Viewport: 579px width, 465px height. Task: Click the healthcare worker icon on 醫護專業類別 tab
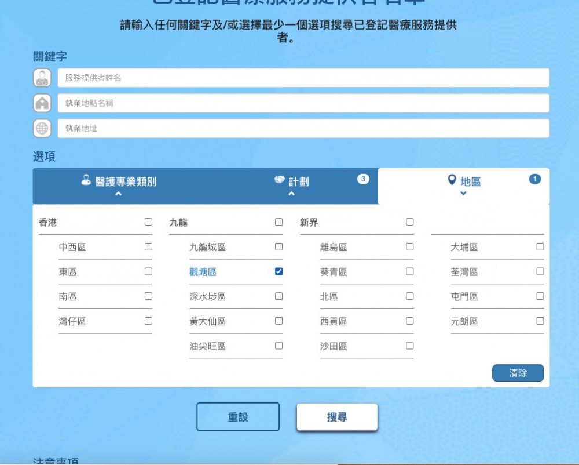86,180
